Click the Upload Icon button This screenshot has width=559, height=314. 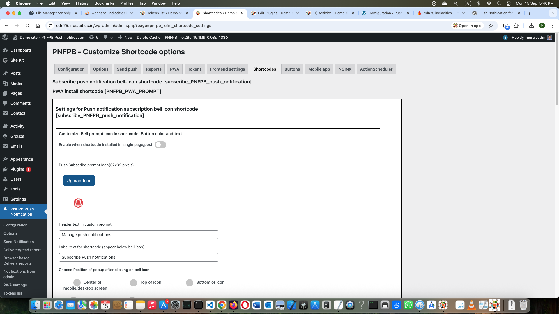(79, 181)
